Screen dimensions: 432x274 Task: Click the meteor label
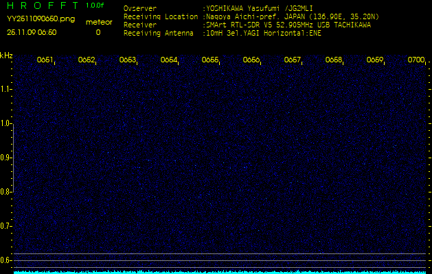pos(99,22)
